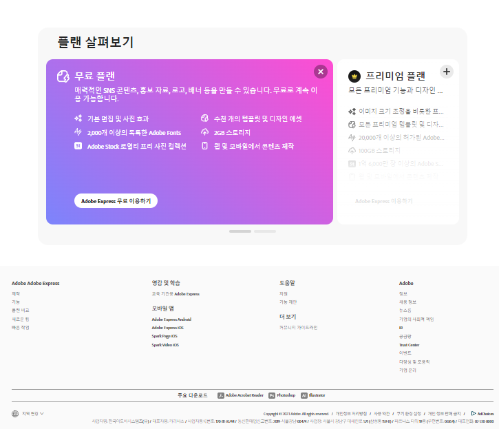
Task: Click the icon beside 모든 프리미엄 템플릿
Action: (352, 125)
